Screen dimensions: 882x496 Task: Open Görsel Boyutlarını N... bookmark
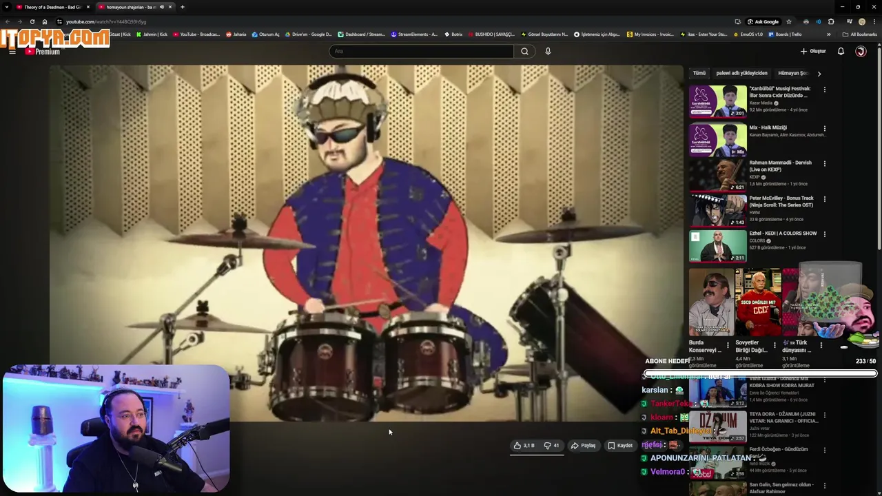(544, 34)
